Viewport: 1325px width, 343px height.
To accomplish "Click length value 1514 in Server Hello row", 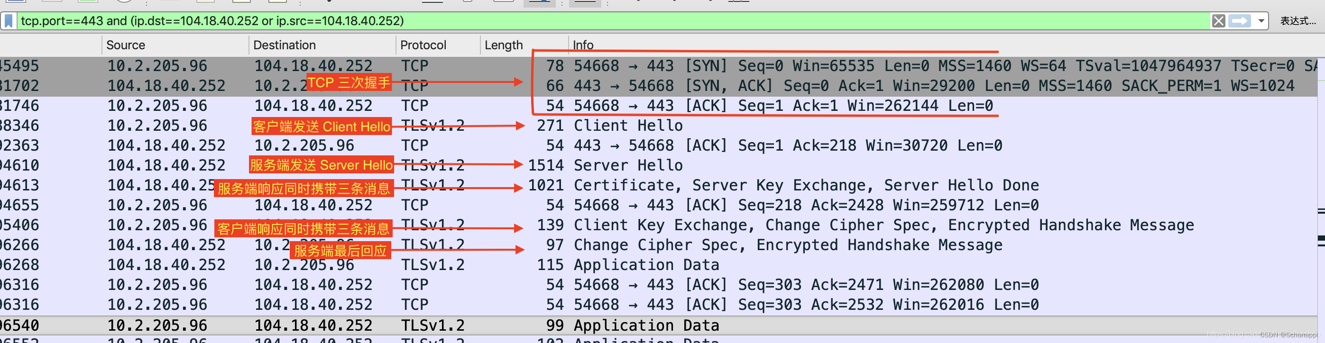I will [x=546, y=166].
